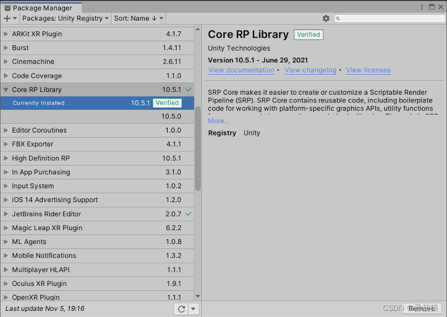This screenshot has height=317, width=447.
Task: Click More... to expand description
Action: pyautogui.click(x=218, y=121)
